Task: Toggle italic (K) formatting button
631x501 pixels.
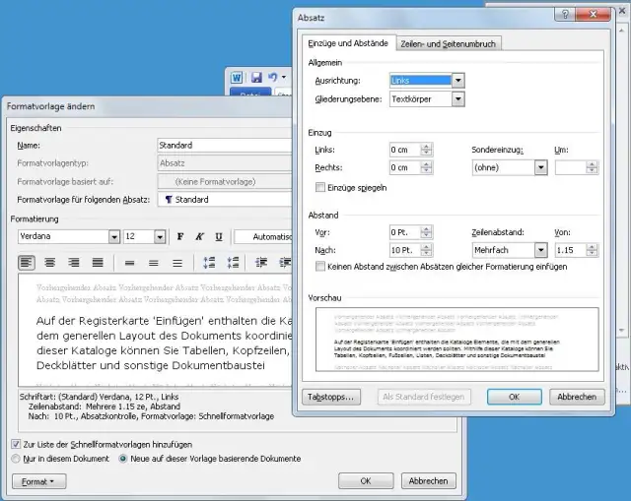Action: 198,236
